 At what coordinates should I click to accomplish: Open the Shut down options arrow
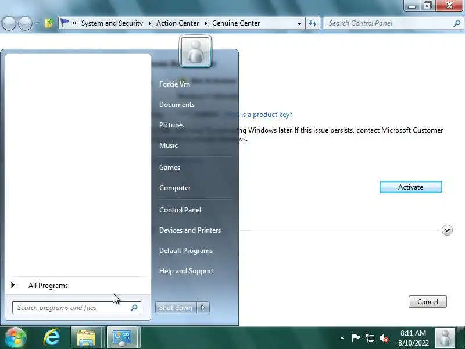point(203,308)
